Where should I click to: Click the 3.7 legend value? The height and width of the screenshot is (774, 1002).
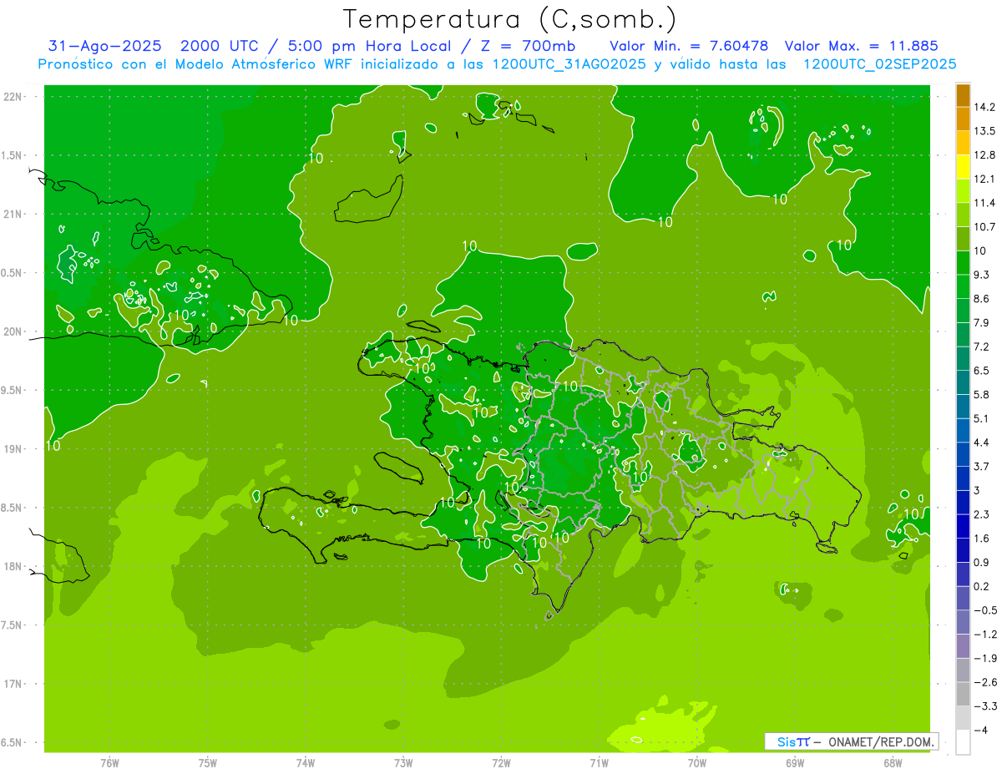981,467
